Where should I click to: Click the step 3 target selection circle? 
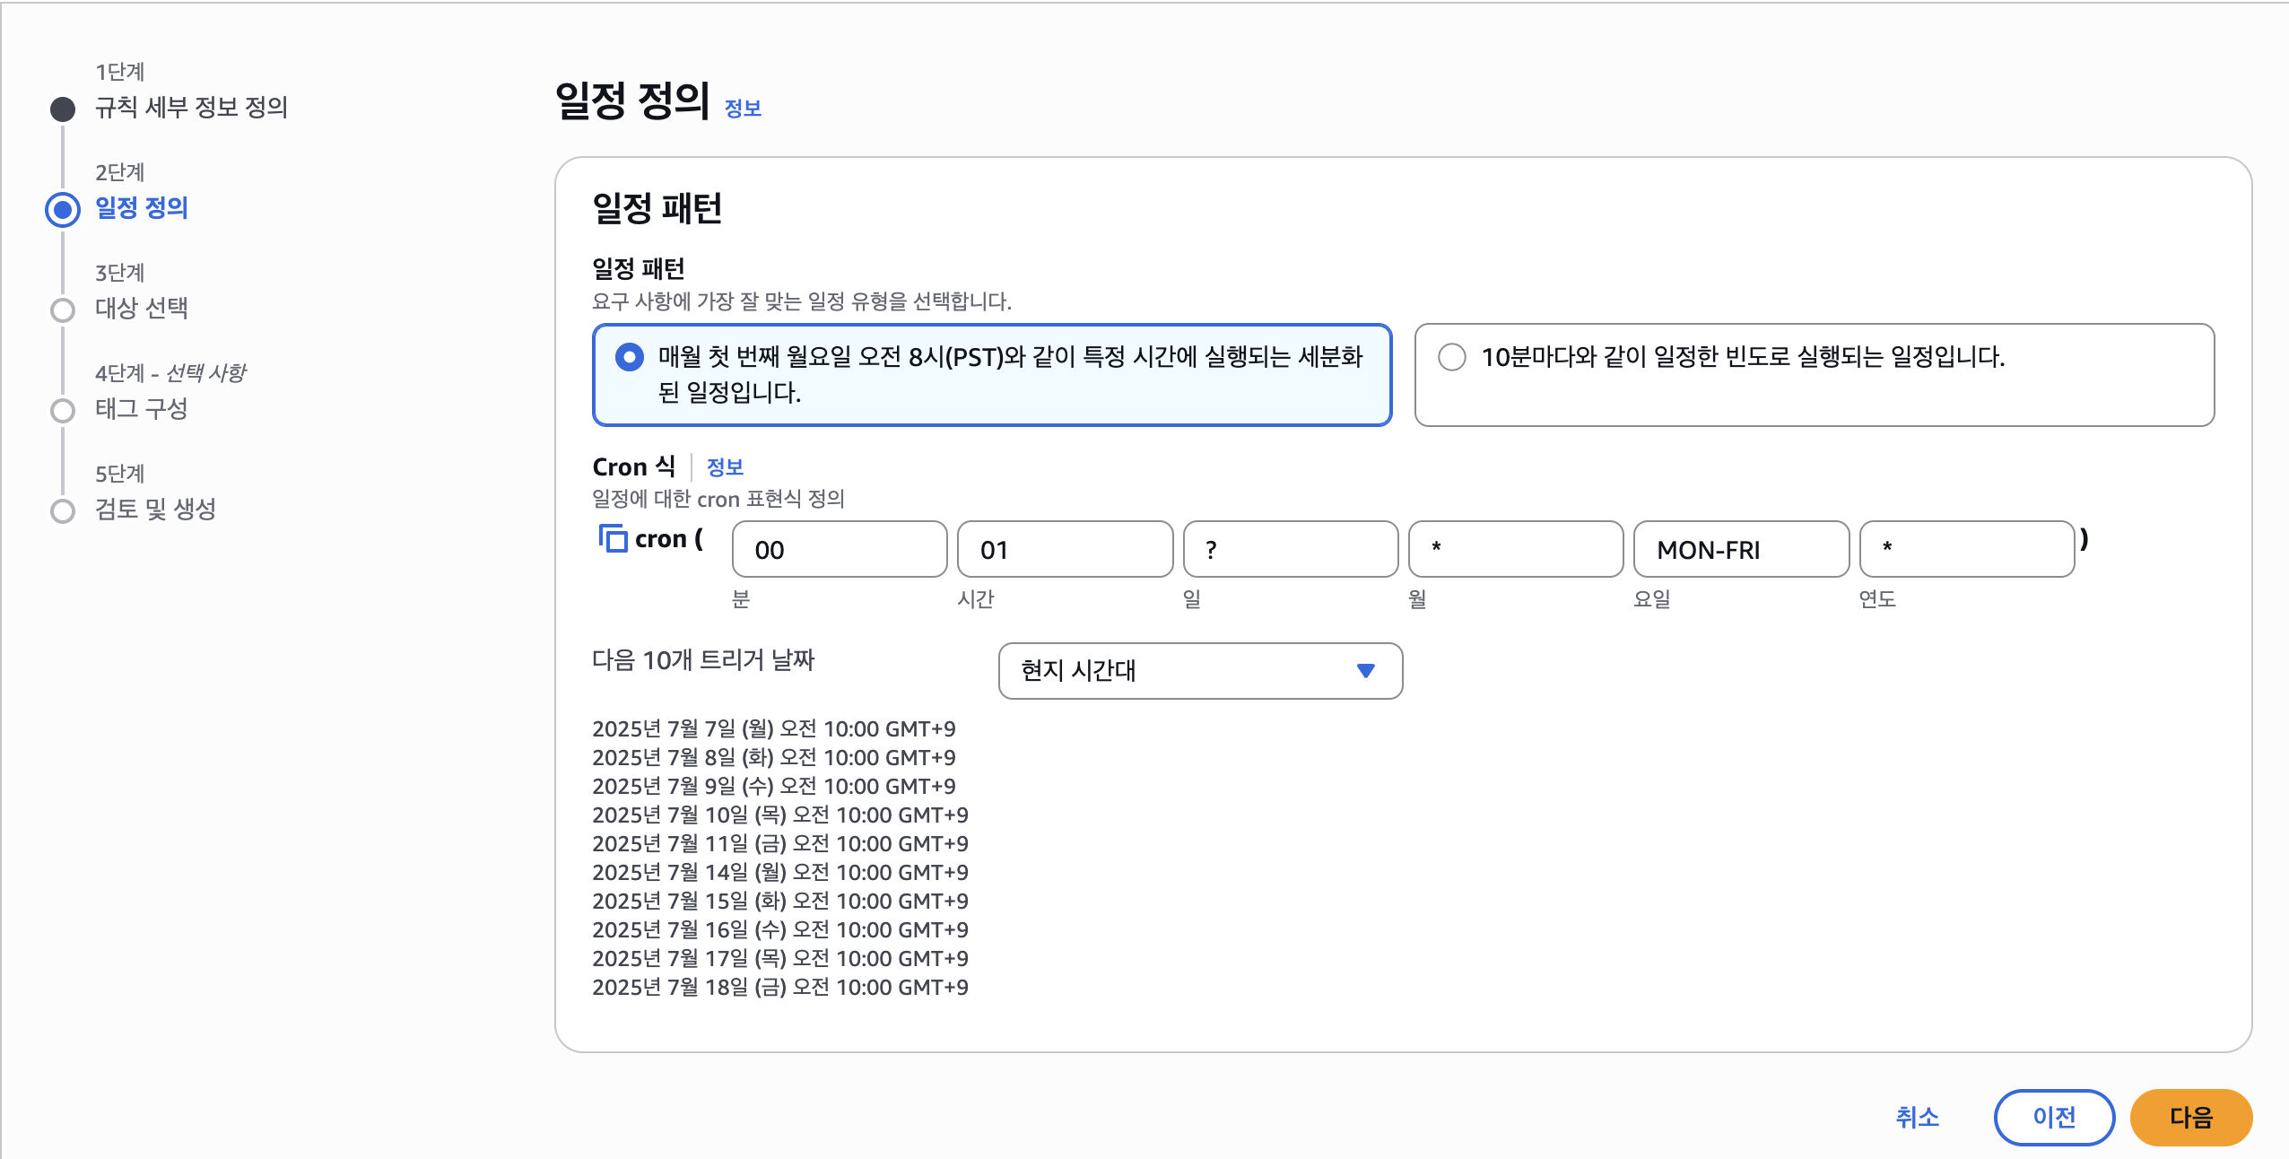click(63, 310)
